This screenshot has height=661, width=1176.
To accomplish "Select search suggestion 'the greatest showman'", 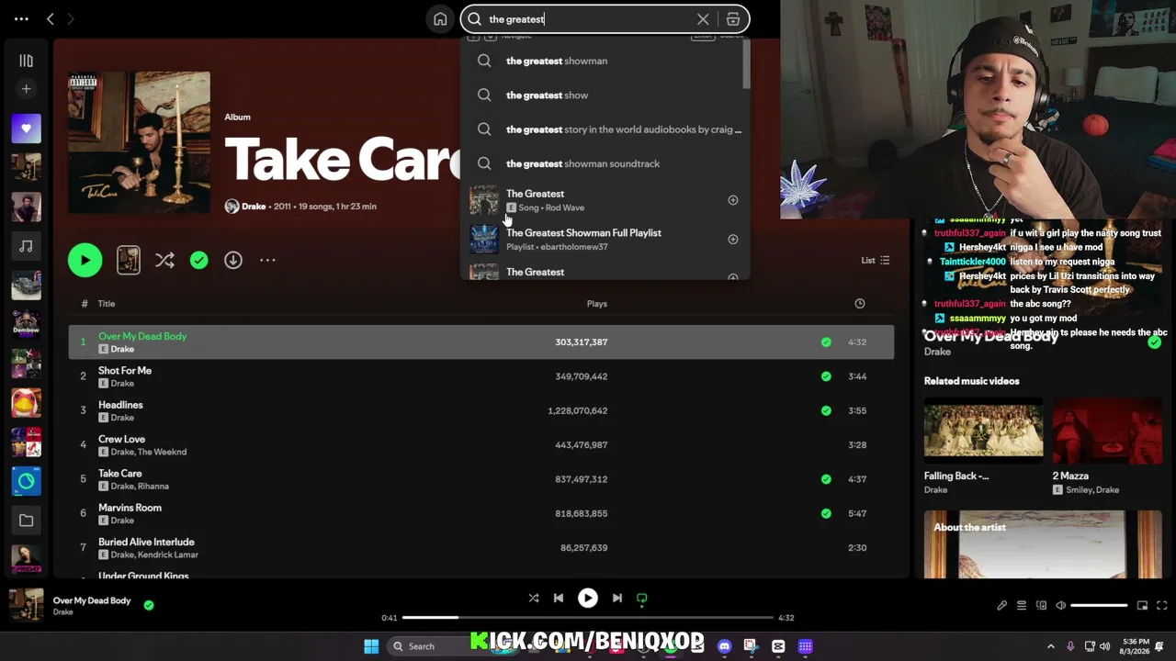I will [605, 61].
